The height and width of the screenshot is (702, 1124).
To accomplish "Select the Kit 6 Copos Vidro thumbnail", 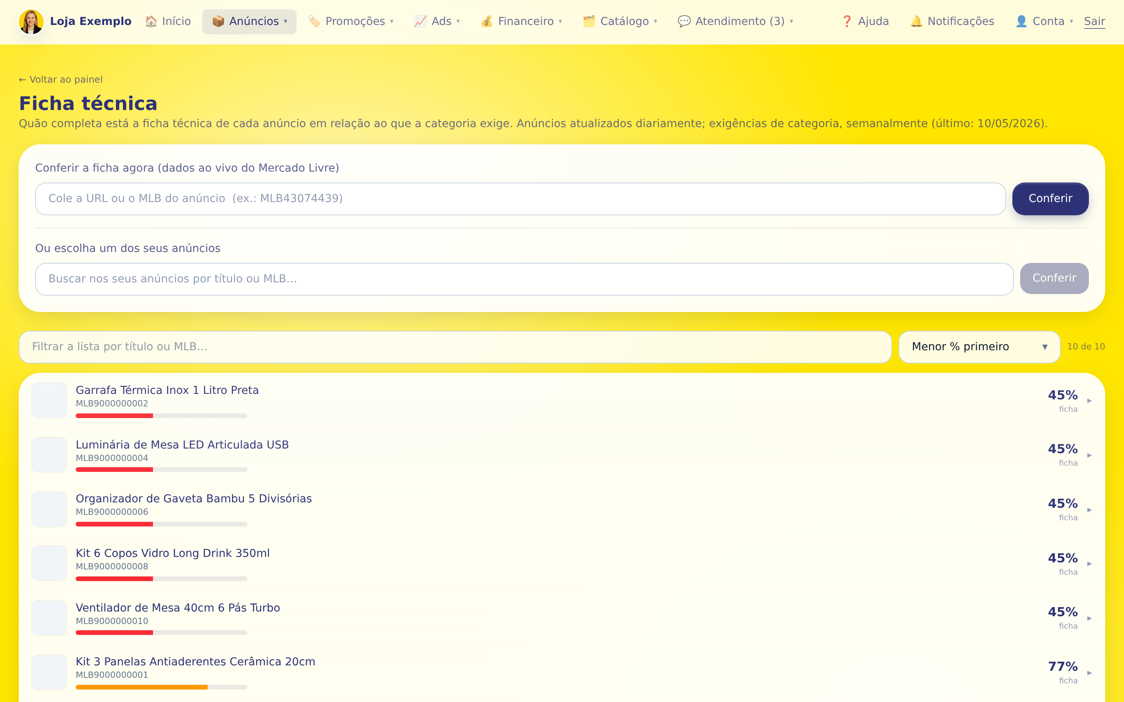I will (x=49, y=563).
